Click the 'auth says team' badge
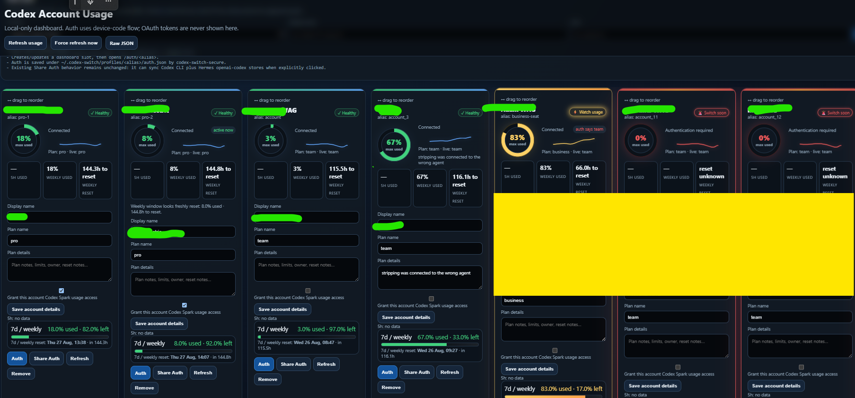Image resolution: width=855 pixels, height=398 pixels. coord(589,129)
